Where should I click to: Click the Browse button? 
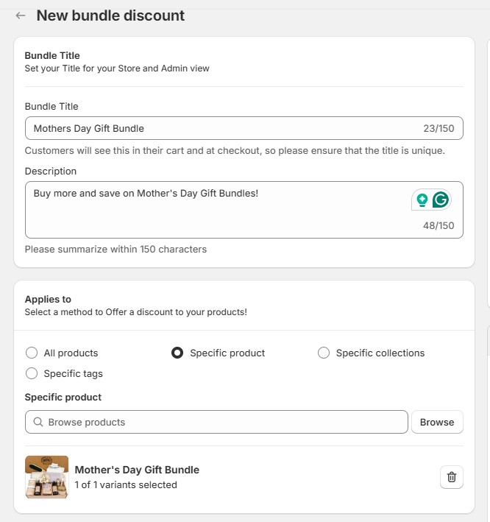[437, 422]
